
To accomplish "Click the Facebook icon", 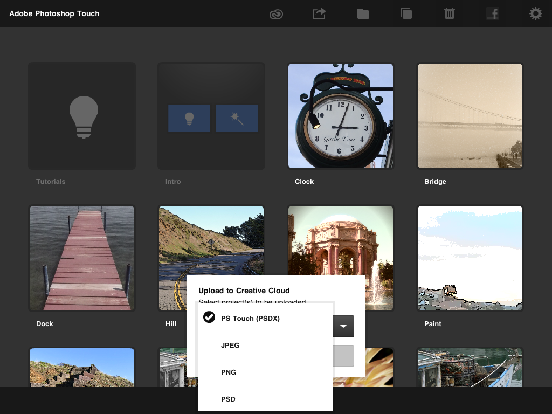I will 492,13.
